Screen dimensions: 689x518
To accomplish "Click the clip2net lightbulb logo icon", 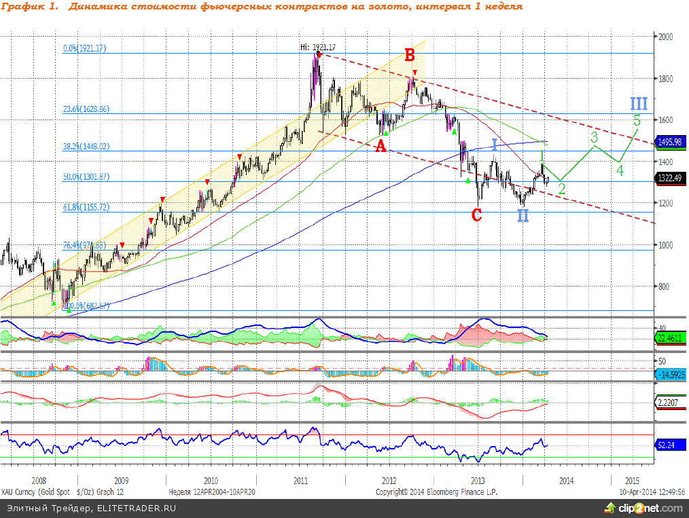I will (x=607, y=508).
